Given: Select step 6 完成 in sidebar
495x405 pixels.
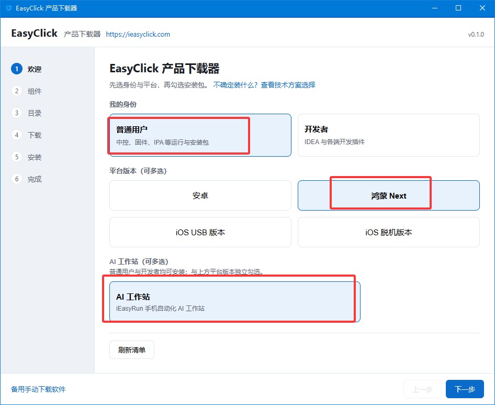Looking at the screenshot, I should 27,179.
